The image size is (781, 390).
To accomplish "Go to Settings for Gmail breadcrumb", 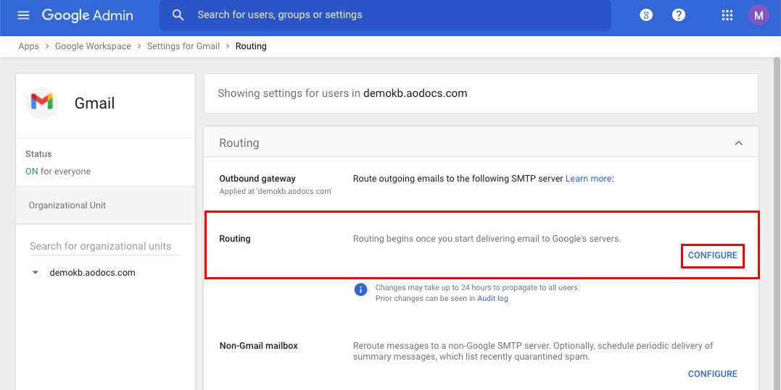I will tap(183, 46).
